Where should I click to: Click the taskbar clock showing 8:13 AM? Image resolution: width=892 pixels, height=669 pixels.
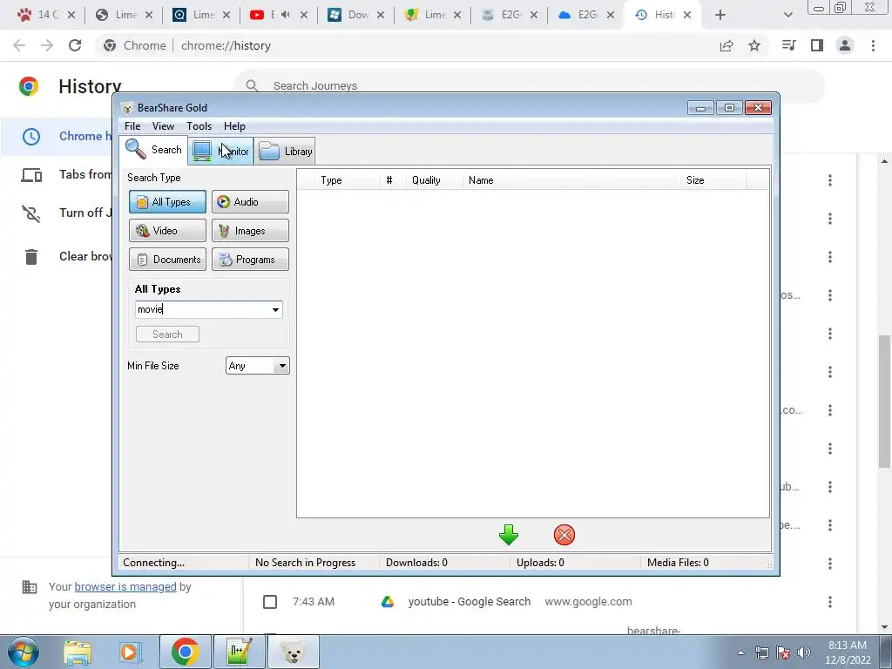848,652
